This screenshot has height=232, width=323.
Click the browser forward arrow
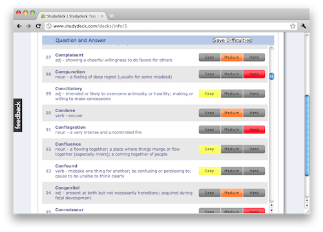[x=28, y=26]
